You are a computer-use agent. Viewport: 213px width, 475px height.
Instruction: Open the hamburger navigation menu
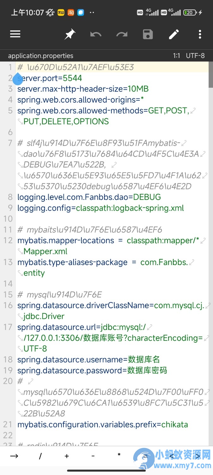pyautogui.click(x=15, y=34)
